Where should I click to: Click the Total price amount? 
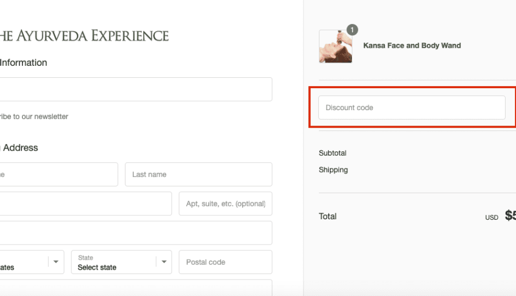point(511,215)
